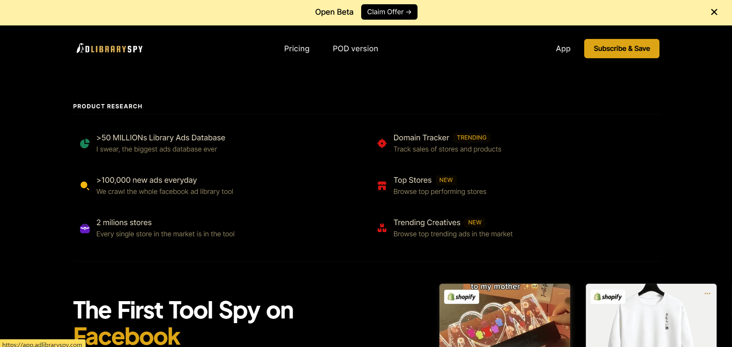
Task: Click the Subscribe & Save button
Action: pyautogui.click(x=621, y=48)
